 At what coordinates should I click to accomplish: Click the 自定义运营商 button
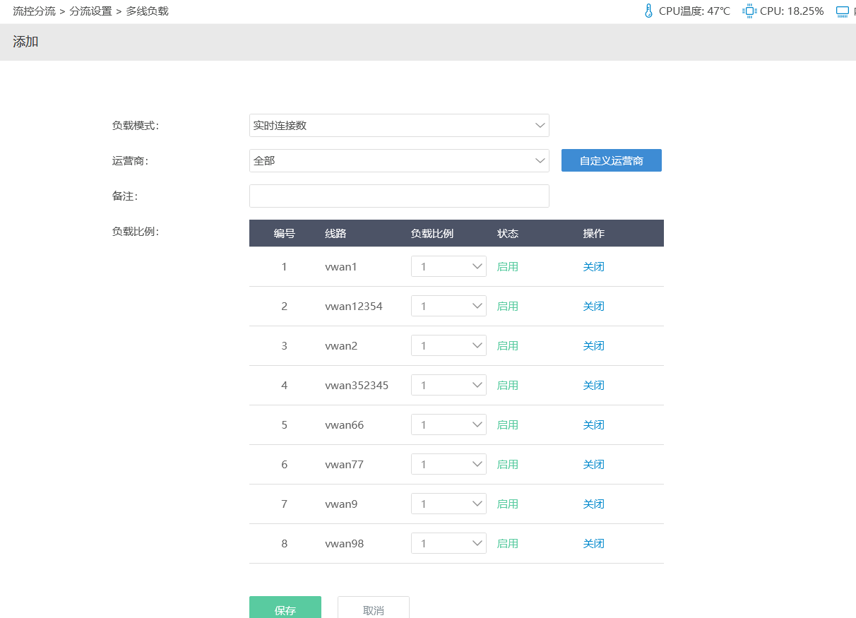coord(611,161)
